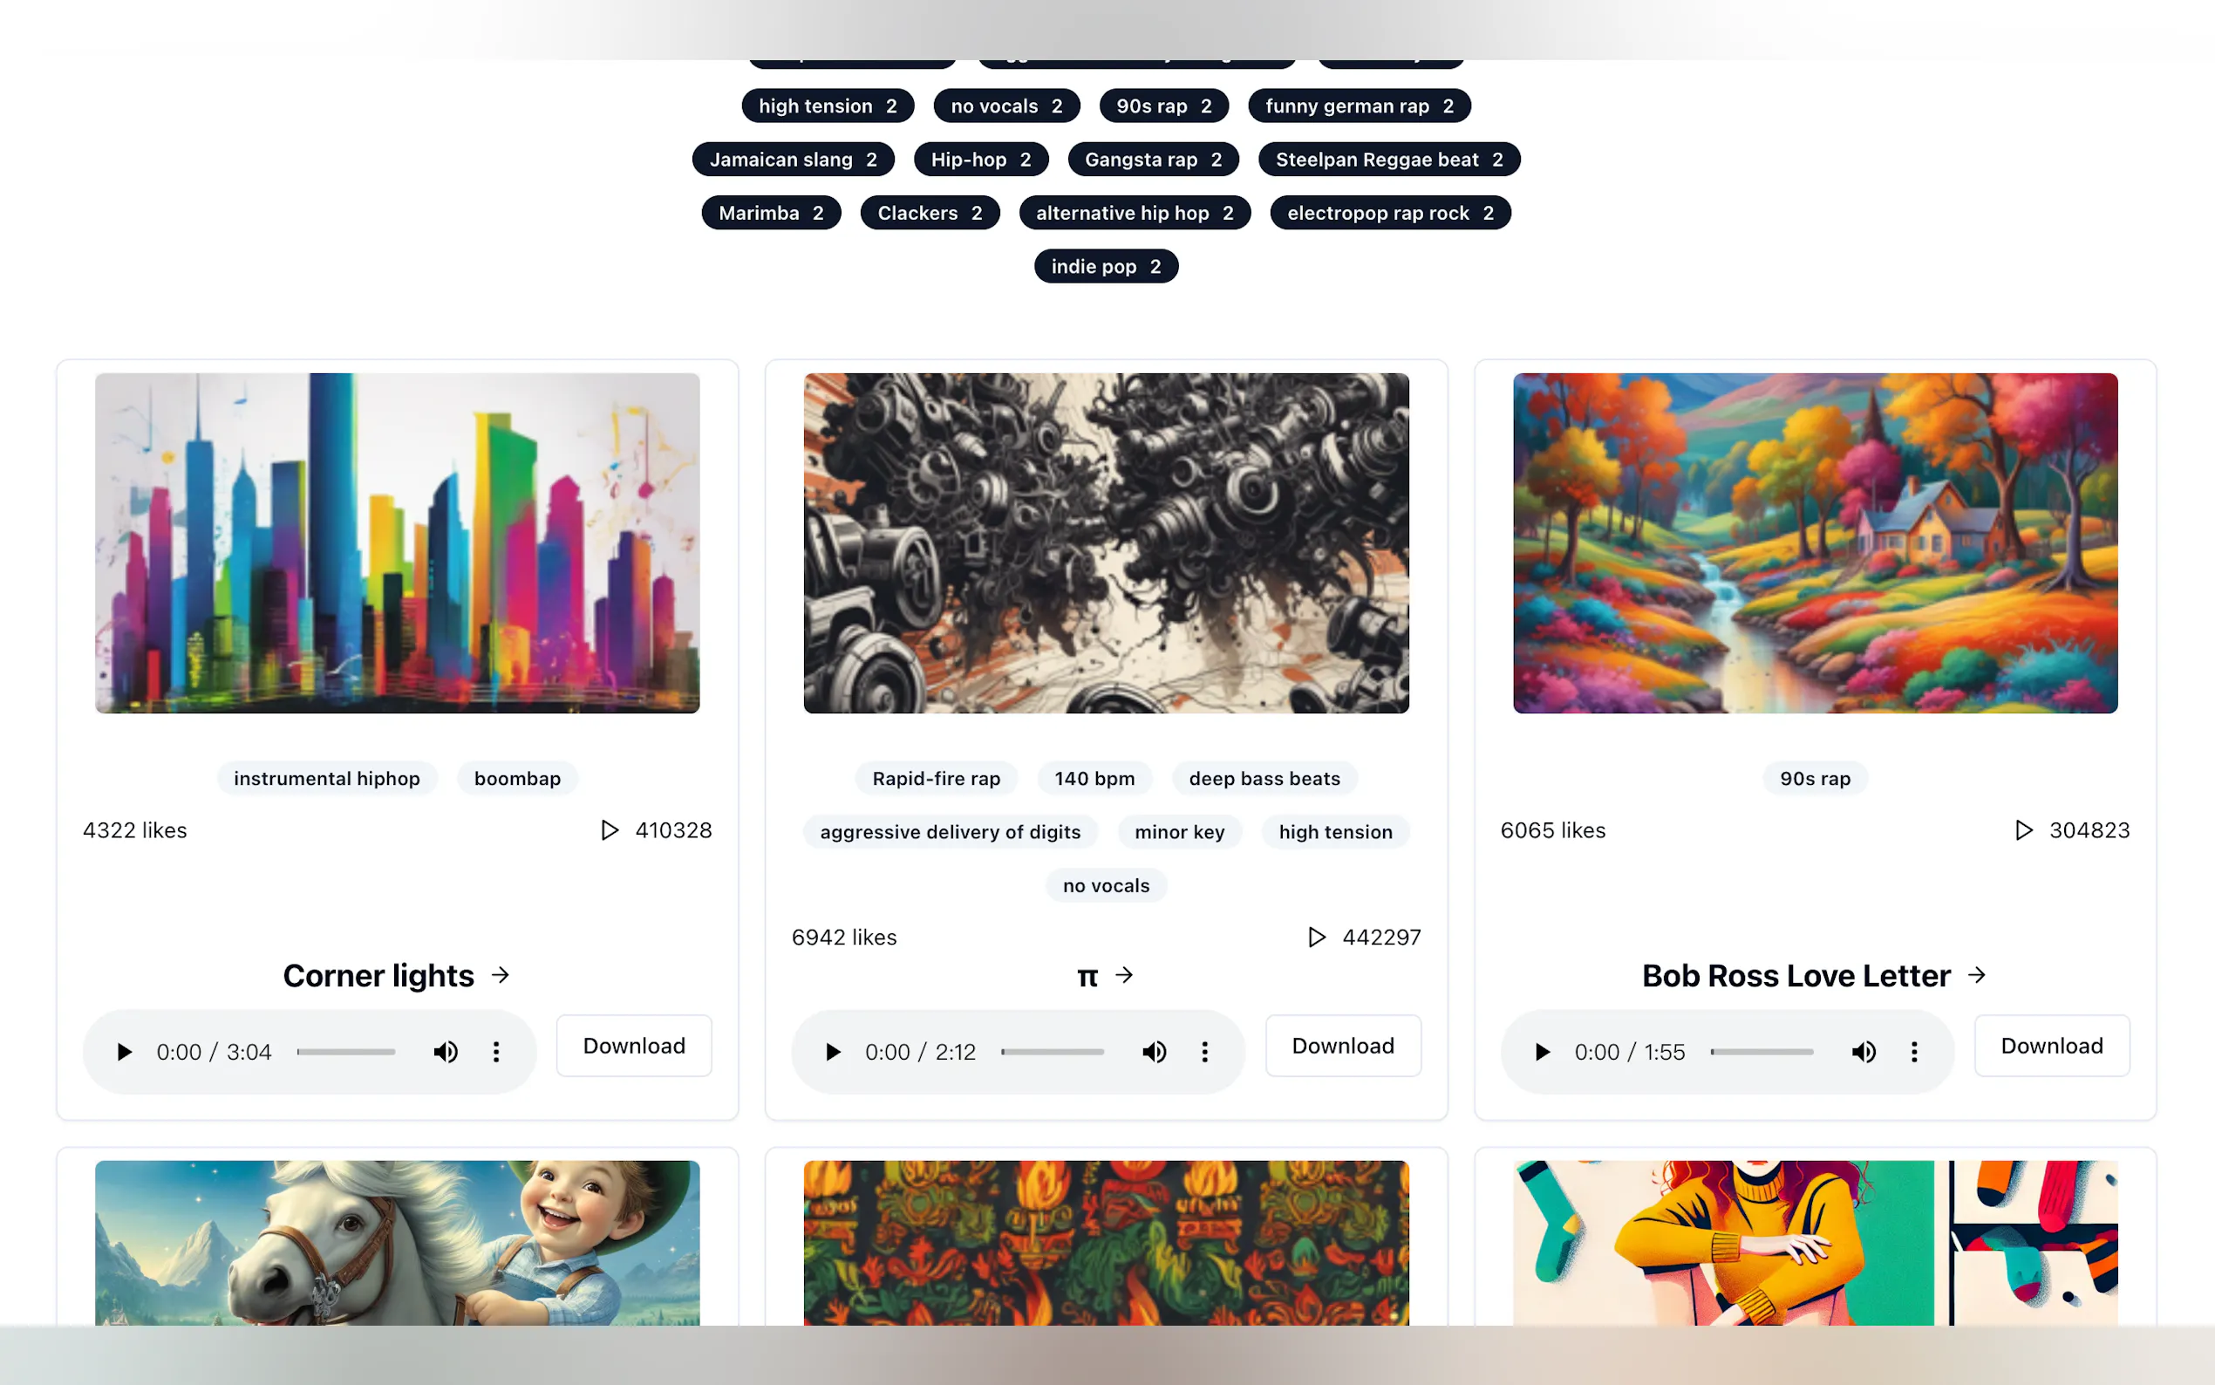Select the electropop rap rock tag
The image size is (2215, 1385).
tap(1390, 213)
